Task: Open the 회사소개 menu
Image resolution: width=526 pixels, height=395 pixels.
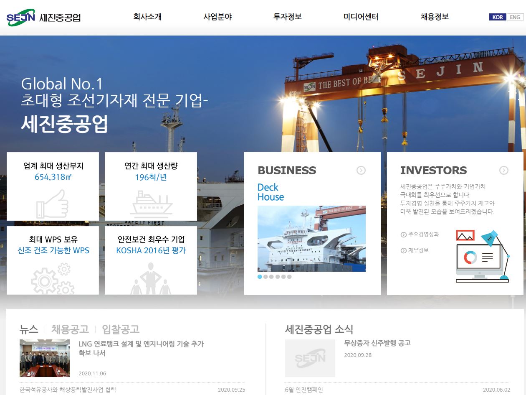Action: click(147, 17)
